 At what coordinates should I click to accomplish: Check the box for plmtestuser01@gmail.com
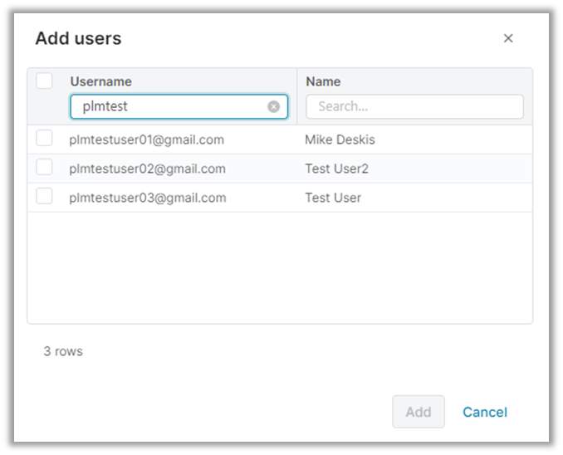[45, 139]
